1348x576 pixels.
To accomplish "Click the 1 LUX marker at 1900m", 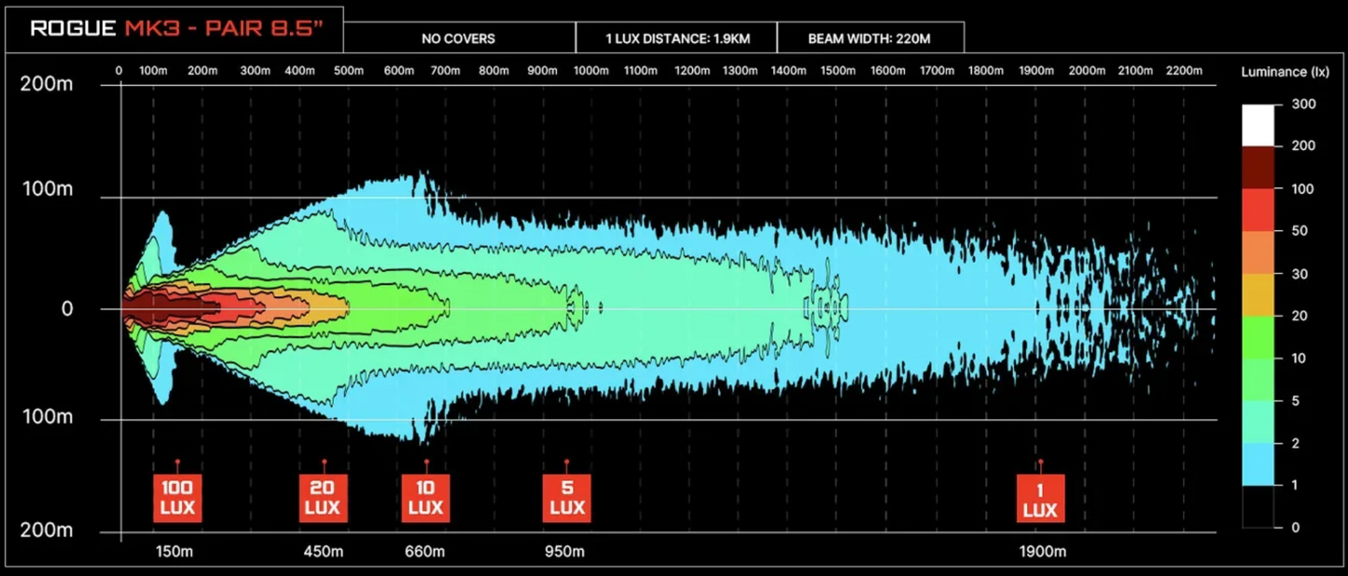I will pos(1040,498).
